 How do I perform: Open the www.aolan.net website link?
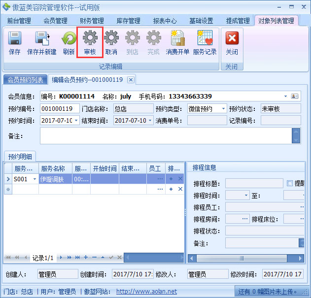point(146,292)
